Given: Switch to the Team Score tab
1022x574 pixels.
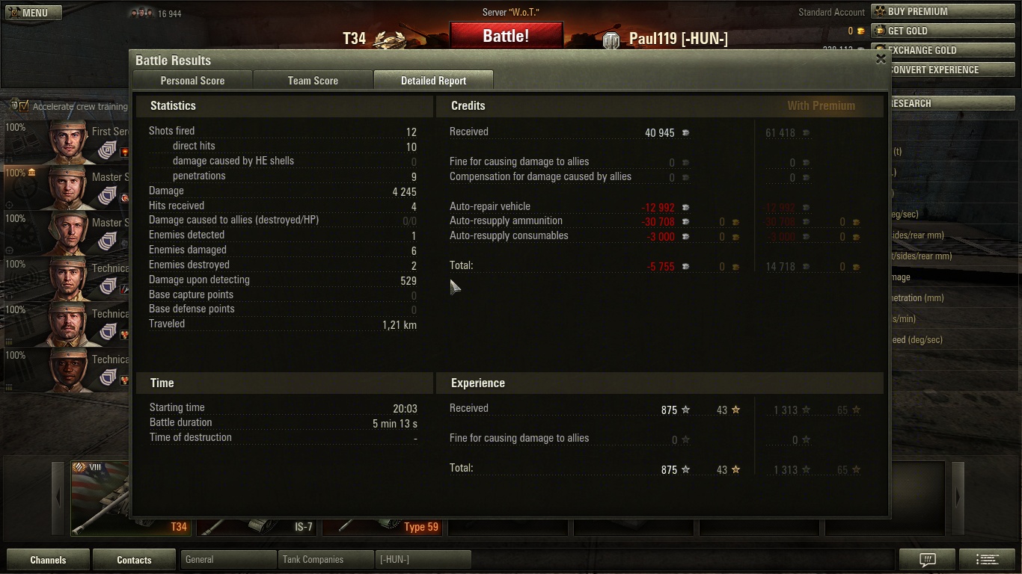Looking at the screenshot, I should 313,81.
